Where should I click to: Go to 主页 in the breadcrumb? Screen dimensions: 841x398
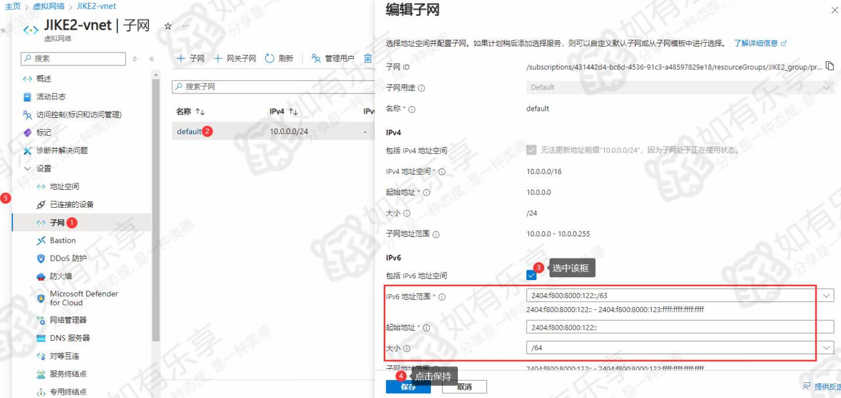13,6
